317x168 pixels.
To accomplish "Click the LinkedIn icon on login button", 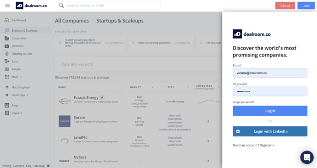I will [x=238, y=131].
